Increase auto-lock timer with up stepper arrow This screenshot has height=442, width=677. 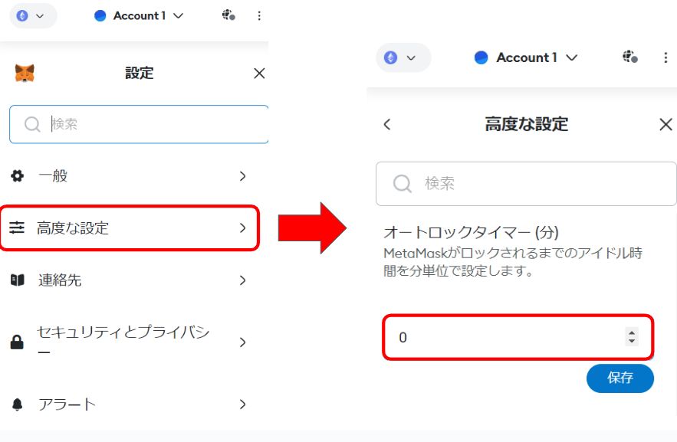632,332
